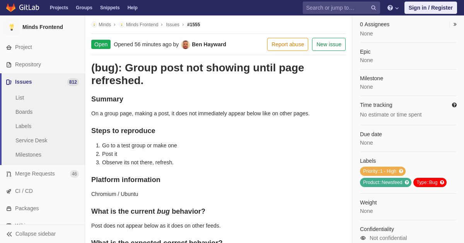Open the Groups menu in navbar
The width and height of the screenshot is (464, 243).
[84, 8]
